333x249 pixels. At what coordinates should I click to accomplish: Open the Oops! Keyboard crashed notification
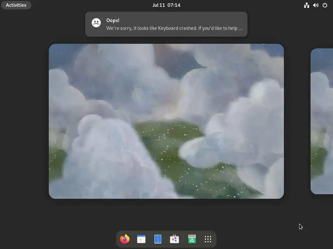click(166, 24)
